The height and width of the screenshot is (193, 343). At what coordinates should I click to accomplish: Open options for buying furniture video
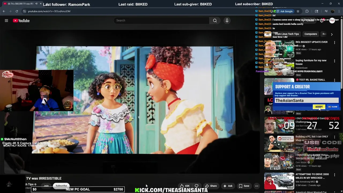pos(334,61)
